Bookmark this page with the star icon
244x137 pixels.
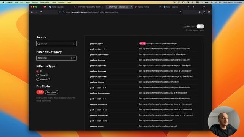click(180, 12)
